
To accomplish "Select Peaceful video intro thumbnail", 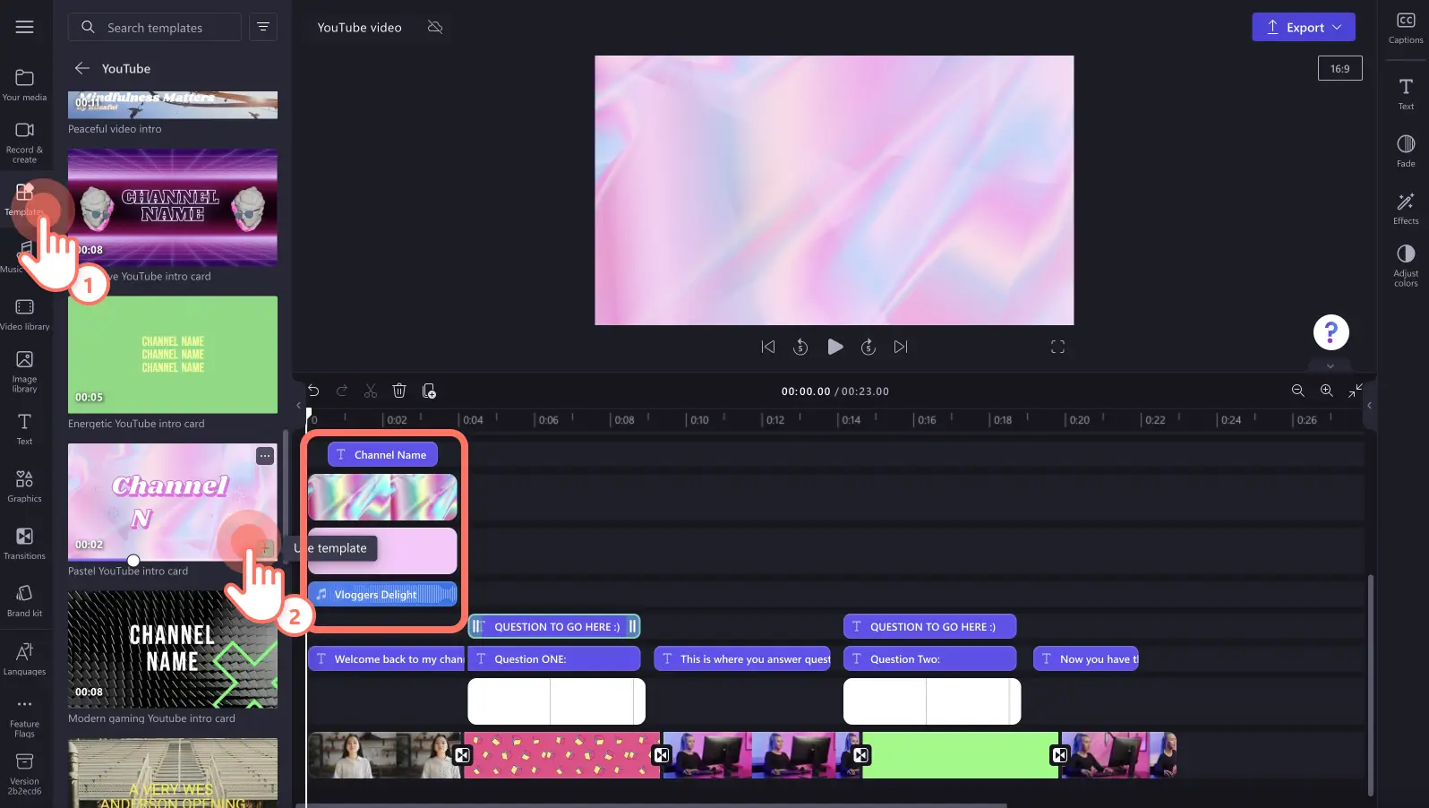I will (x=173, y=105).
